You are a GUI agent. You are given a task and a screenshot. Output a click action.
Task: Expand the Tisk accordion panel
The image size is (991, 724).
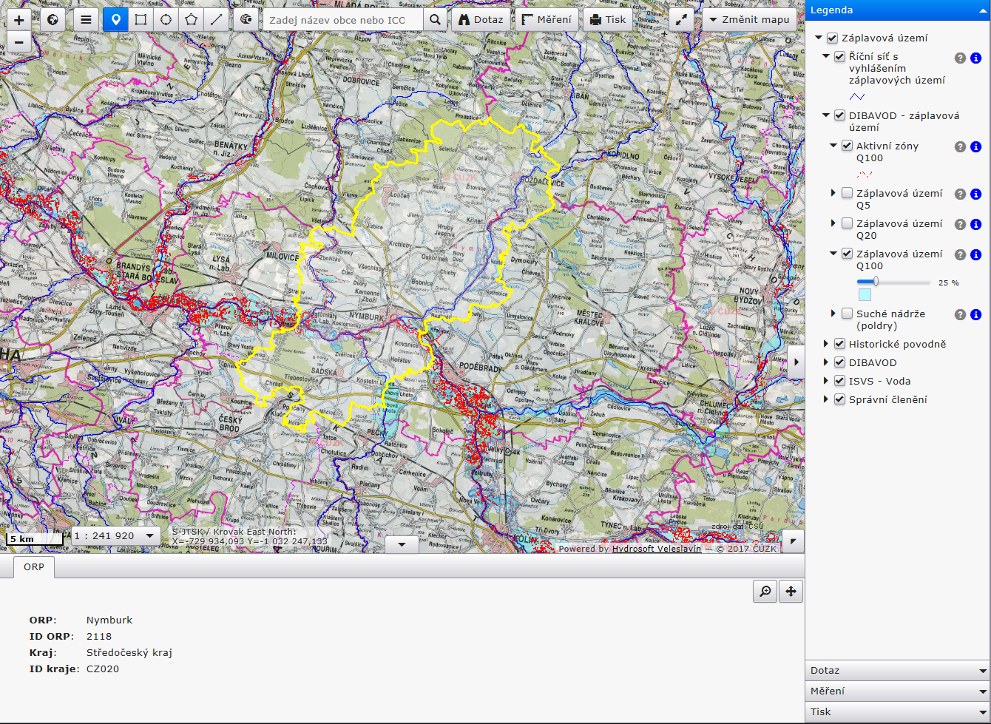(x=898, y=712)
